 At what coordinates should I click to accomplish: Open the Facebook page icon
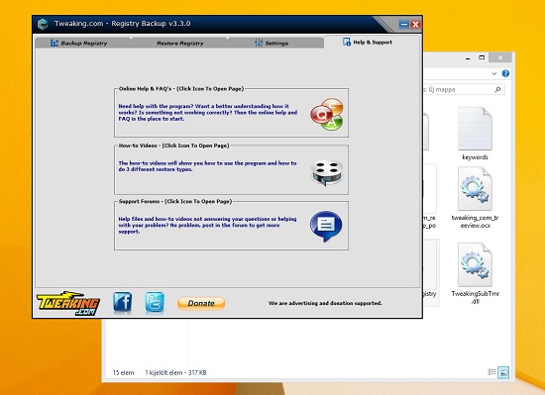point(122,302)
